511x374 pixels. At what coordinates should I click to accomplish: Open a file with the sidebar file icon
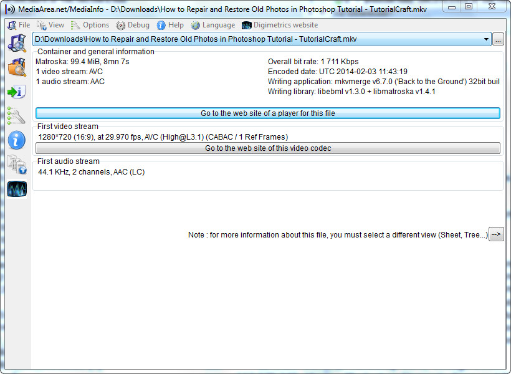point(17,43)
